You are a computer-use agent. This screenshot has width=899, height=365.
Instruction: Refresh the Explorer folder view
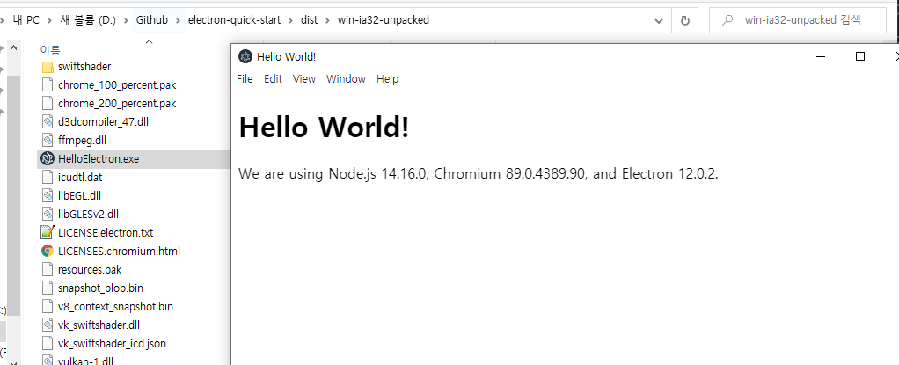(x=684, y=20)
